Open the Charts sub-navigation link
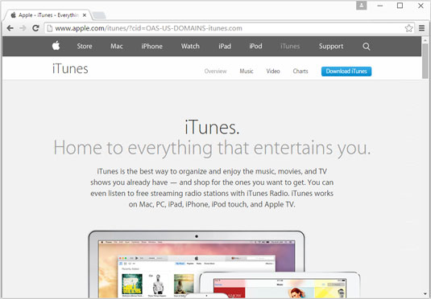 point(300,72)
